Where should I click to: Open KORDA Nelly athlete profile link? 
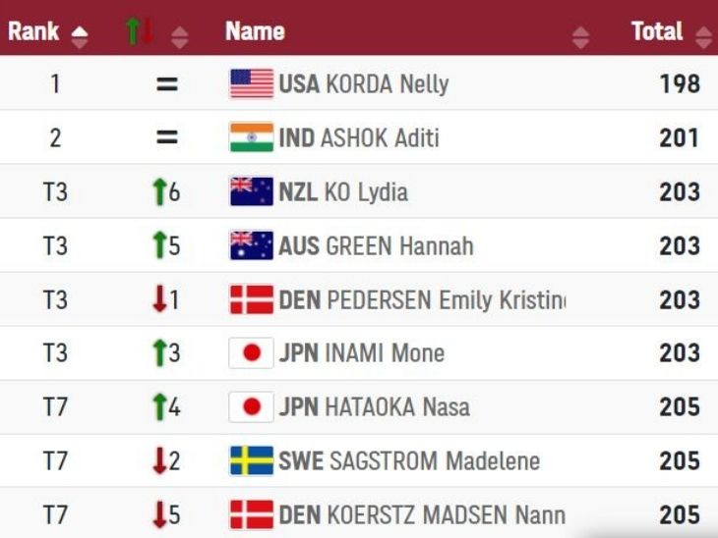click(x=386, y=83)
